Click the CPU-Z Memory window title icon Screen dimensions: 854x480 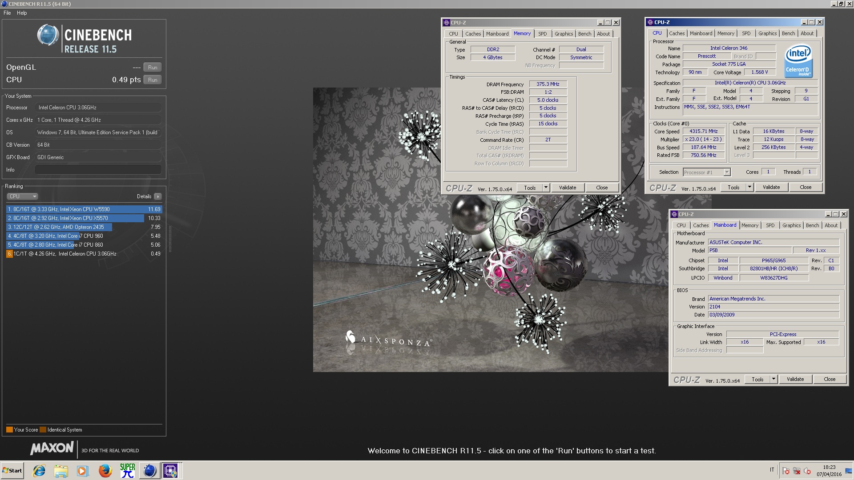click(447, 23)
